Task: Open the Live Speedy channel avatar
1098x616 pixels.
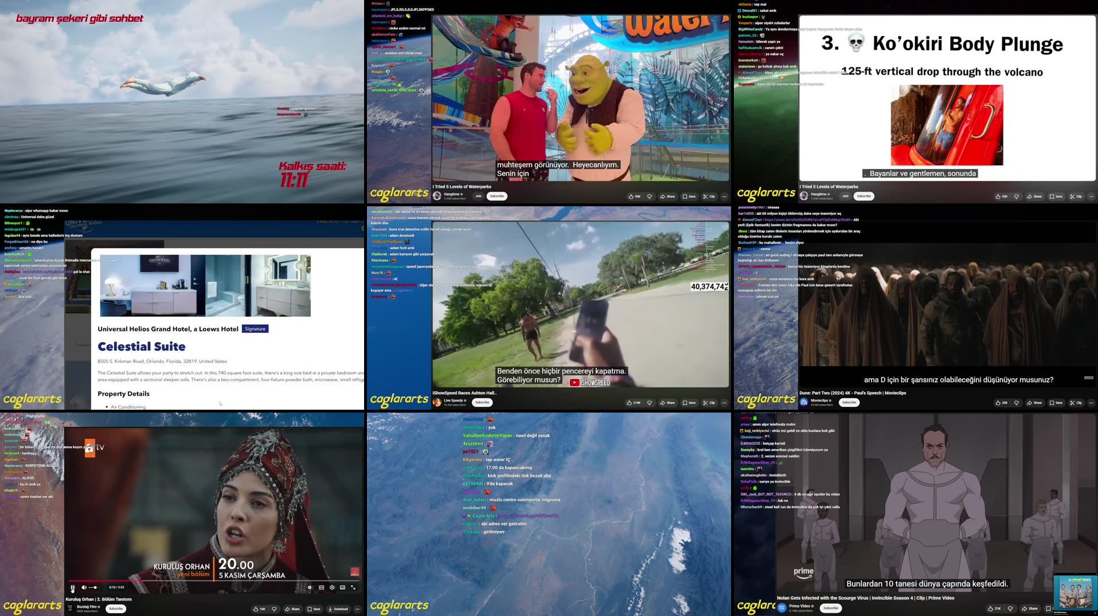Action: click(x=437, y=402)
